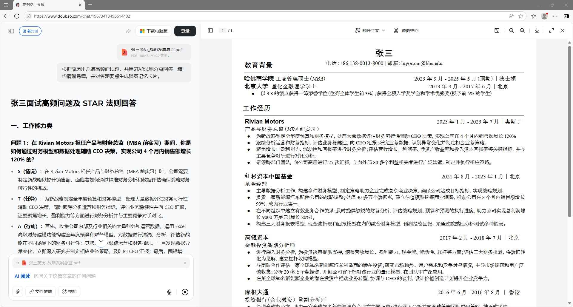Click 文件链接 file link button

pyautogui.click(x=41, y=291)
